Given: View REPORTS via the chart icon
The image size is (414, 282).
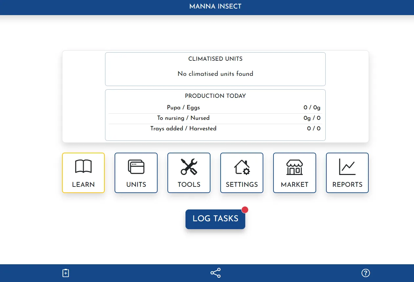Looking at the screenshot, I should pyautogui.click(x=347, y=167).
